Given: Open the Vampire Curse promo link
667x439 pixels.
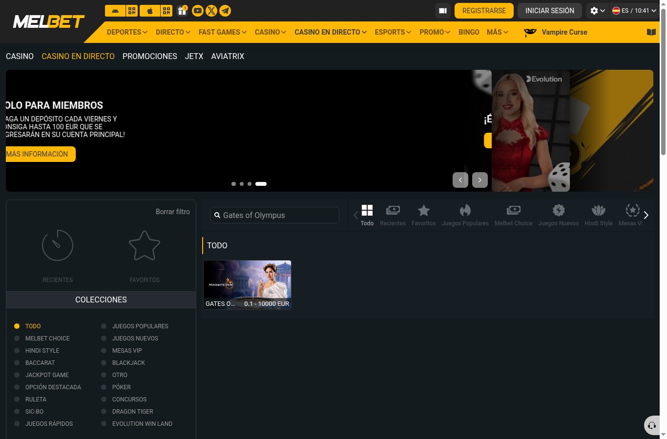Looking at the screenshot, I should click(x=556, y=32).
